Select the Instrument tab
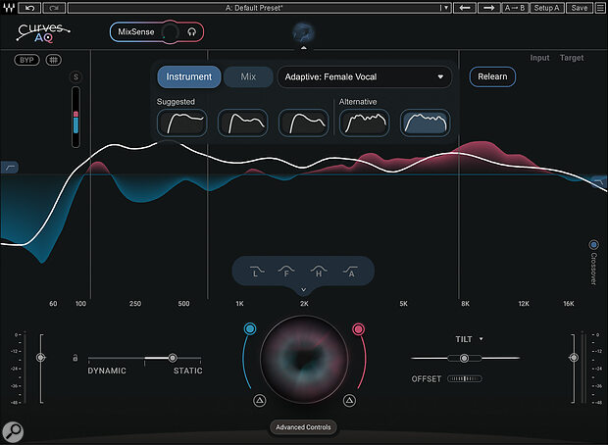Screen dimensions: 608x445 tap(188, 76)
